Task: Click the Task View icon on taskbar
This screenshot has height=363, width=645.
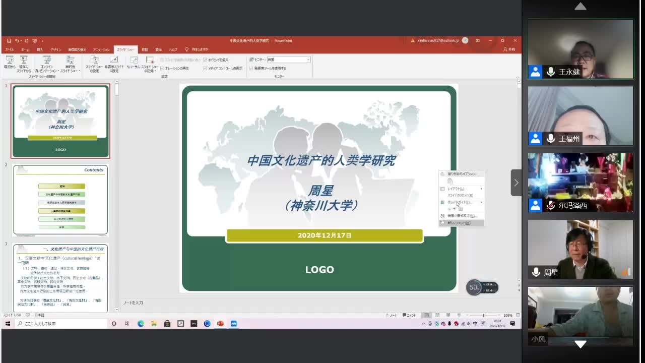Action: point(127,324)
